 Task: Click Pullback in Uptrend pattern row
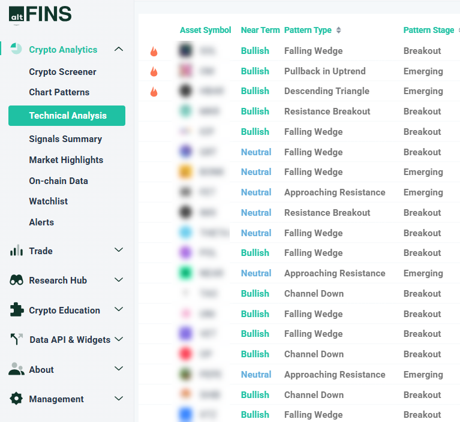click(324, 71)
